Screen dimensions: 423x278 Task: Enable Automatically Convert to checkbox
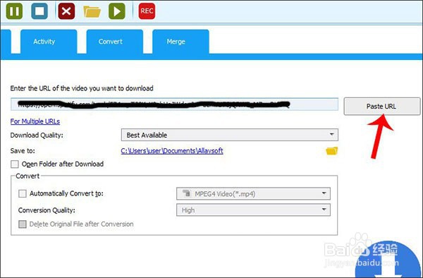pyautogui.click(x=23, y=193)
